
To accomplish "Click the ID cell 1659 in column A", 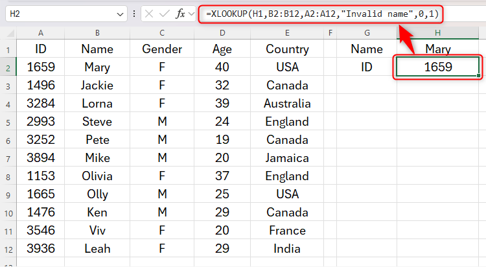I will click(x=41, y=67).
